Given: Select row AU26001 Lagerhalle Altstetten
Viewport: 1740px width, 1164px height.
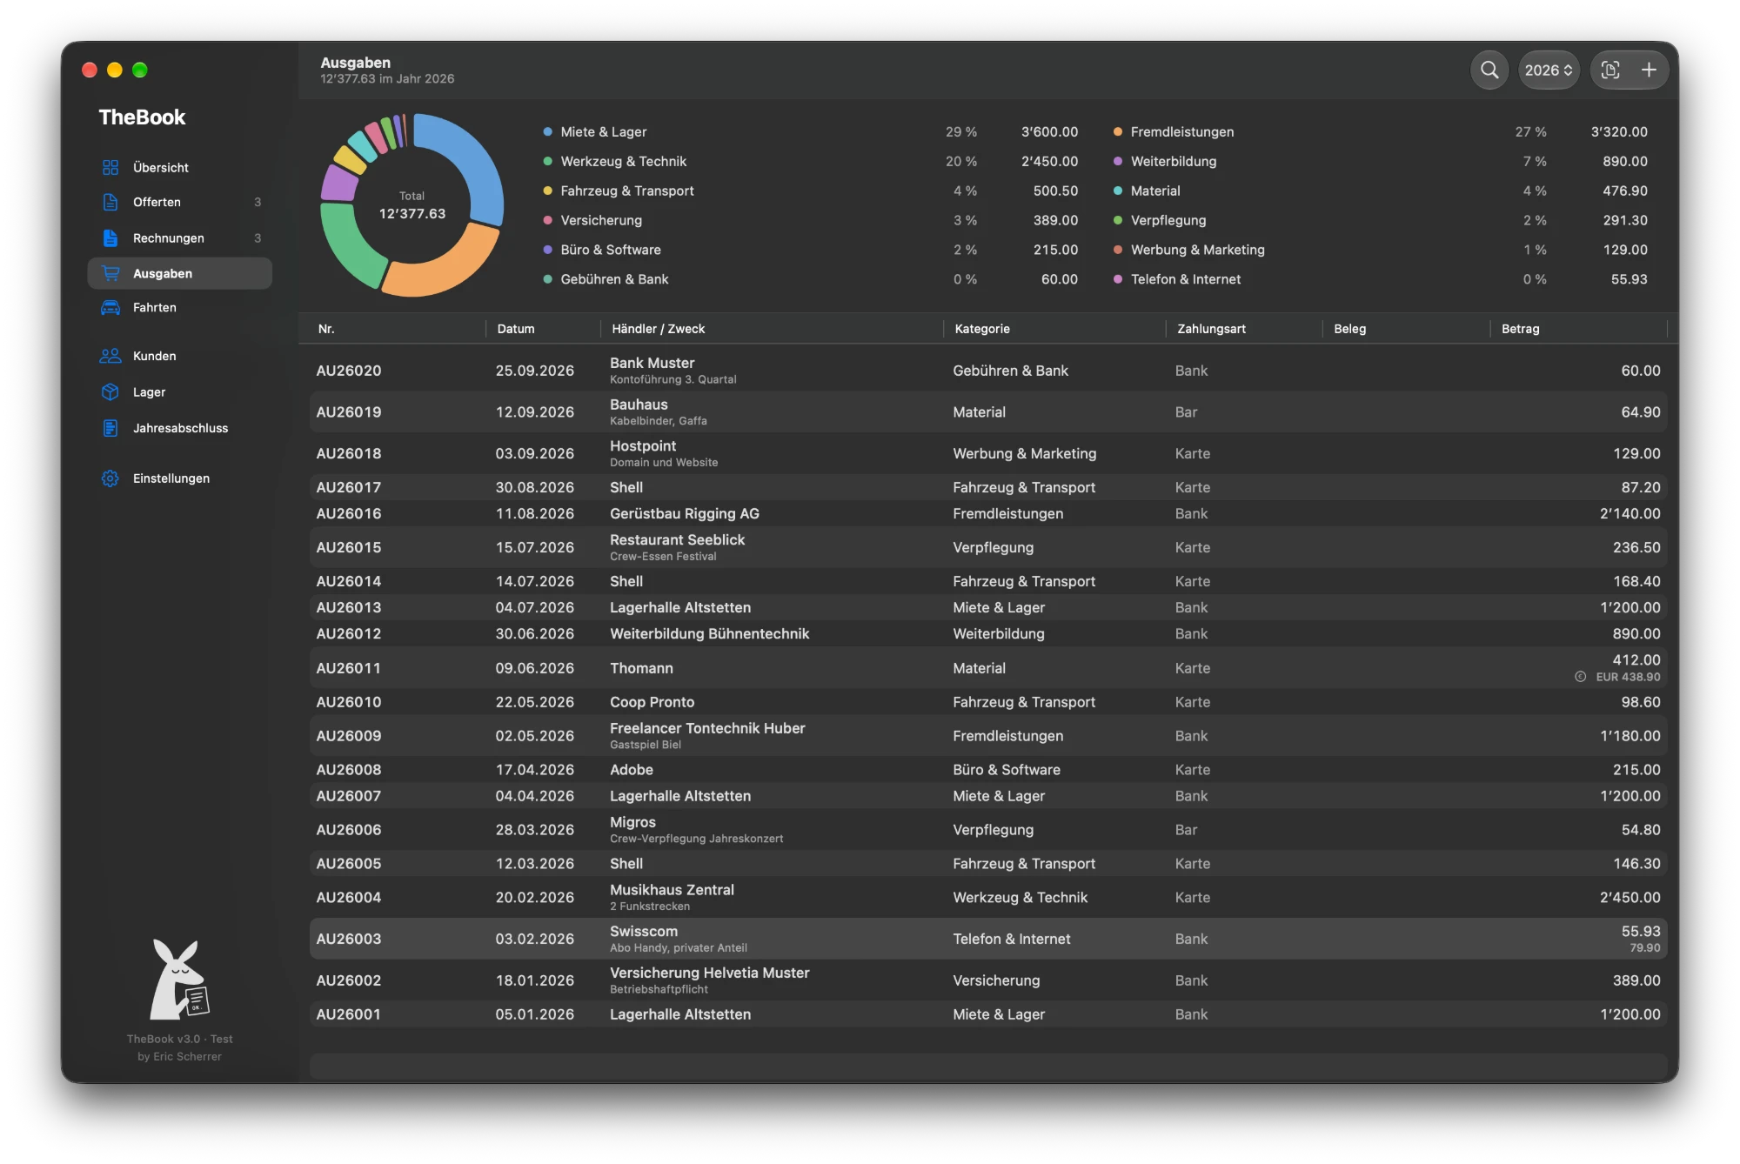Looking at the screenshot, I should coord(988,1014).
